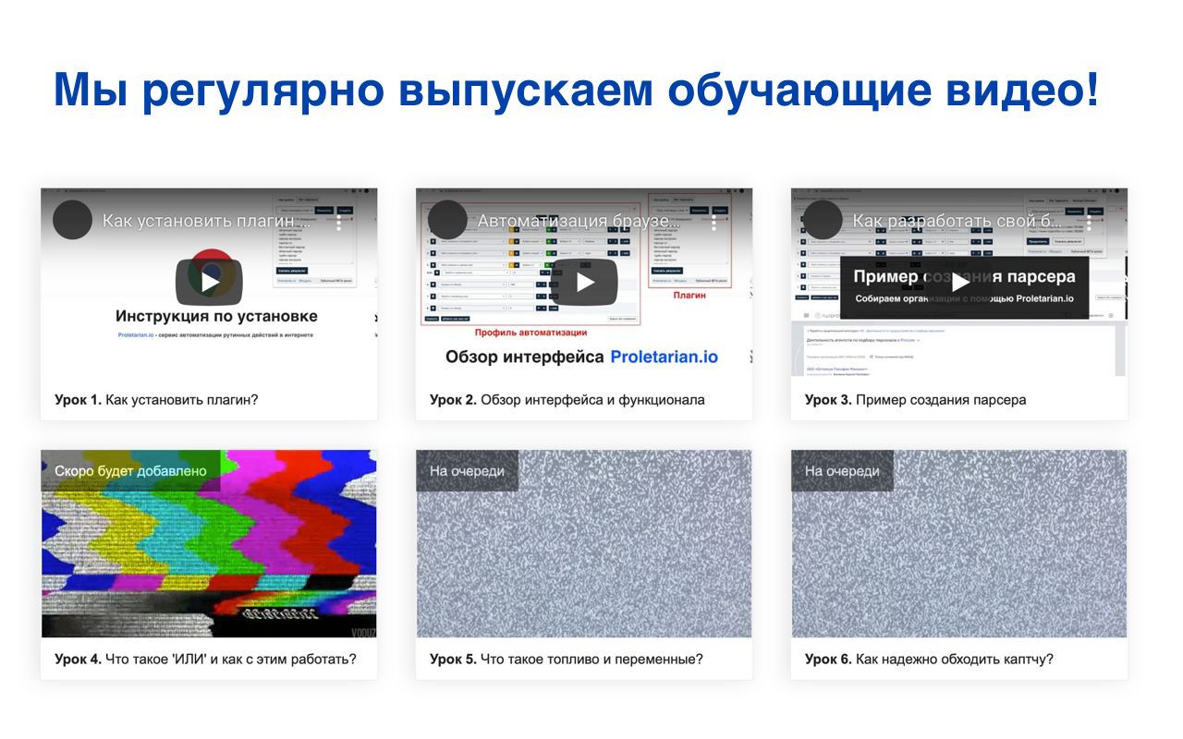This screenshot has width=1183, height=739.
Task: Click caption 'Урок 4. Что такое ИЛИ'
Action: (x=205, y=660)
